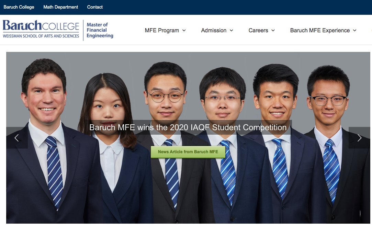This screenshot has height=225, width=372.
Task: Visit the Baruch College link in top bar
Action: click(19, 7)
